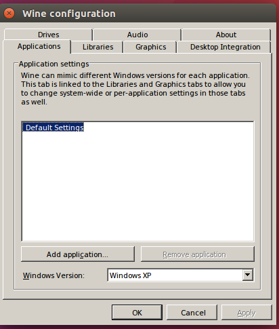This screenshot has height=329, width=279.
Task: Switch to the Drives tab
Action: (48, 35)
